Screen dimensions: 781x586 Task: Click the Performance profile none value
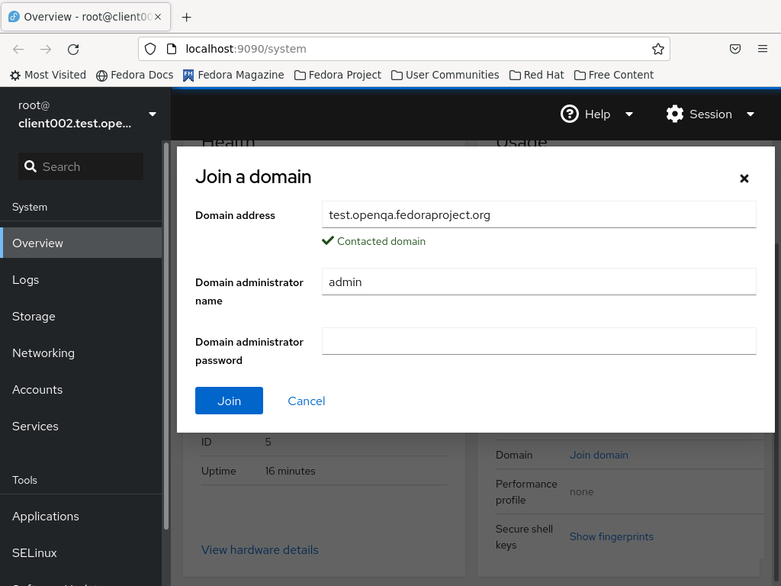581,492
